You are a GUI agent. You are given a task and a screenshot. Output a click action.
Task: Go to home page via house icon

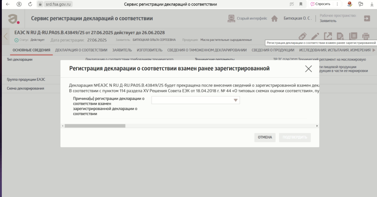[x=274, y=18]
